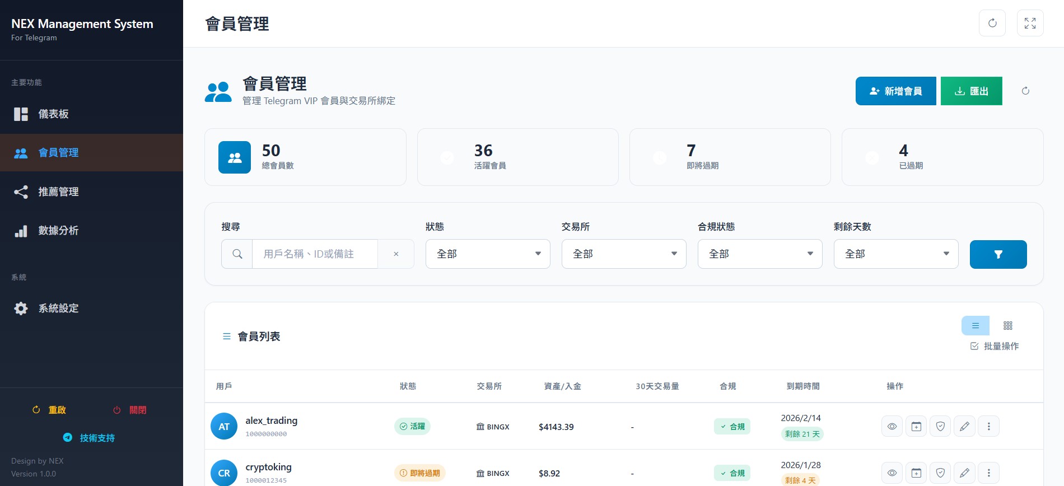Screen dimensions: 1064x486
Task: Click the green 匯出 button
Action: (x=971, y=91)
